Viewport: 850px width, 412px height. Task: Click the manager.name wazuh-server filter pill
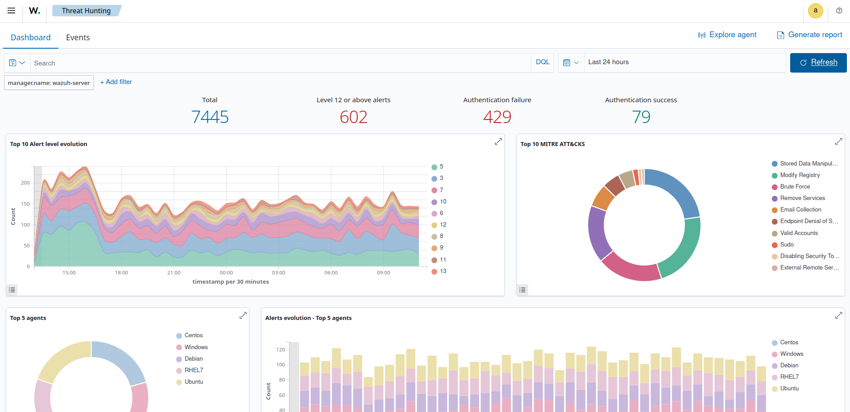pyautogui.click(x=48, y=82)
